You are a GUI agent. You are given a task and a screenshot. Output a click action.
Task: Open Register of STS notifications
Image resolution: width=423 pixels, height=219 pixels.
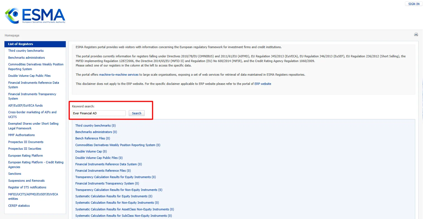(27, 187)
